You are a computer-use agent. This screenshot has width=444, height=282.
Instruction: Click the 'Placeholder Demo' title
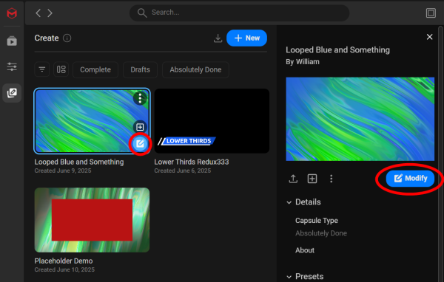click(x=64, y=261)
